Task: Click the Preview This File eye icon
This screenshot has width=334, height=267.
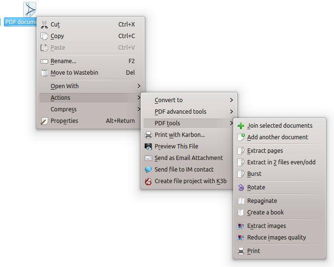Action: tap(148, 147)
